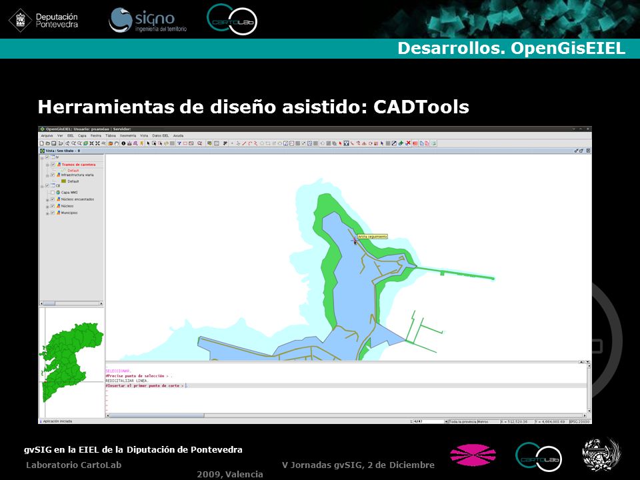Click the Default line symbol under Tramos
This screenshot has height=480, width=640.
tap(64, 171)
